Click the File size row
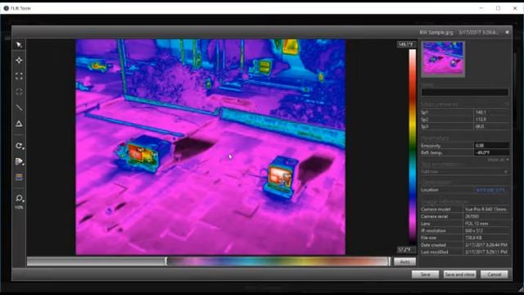The height and width of the screenshot is (295, 524). (x=465, y=238)
